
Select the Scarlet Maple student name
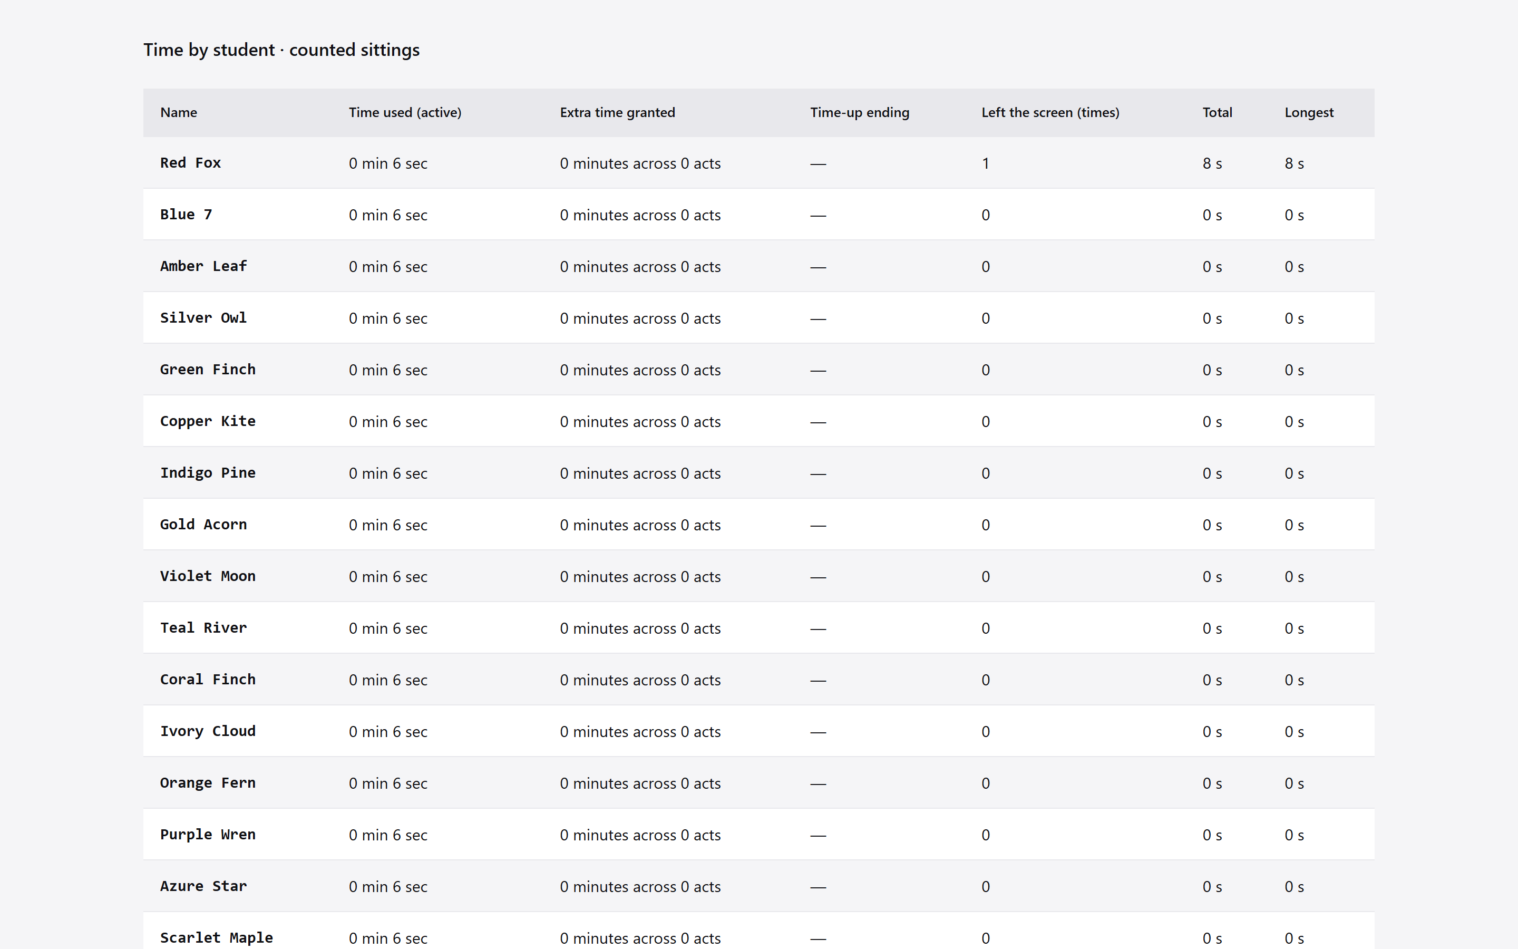[x=217, y=938]
